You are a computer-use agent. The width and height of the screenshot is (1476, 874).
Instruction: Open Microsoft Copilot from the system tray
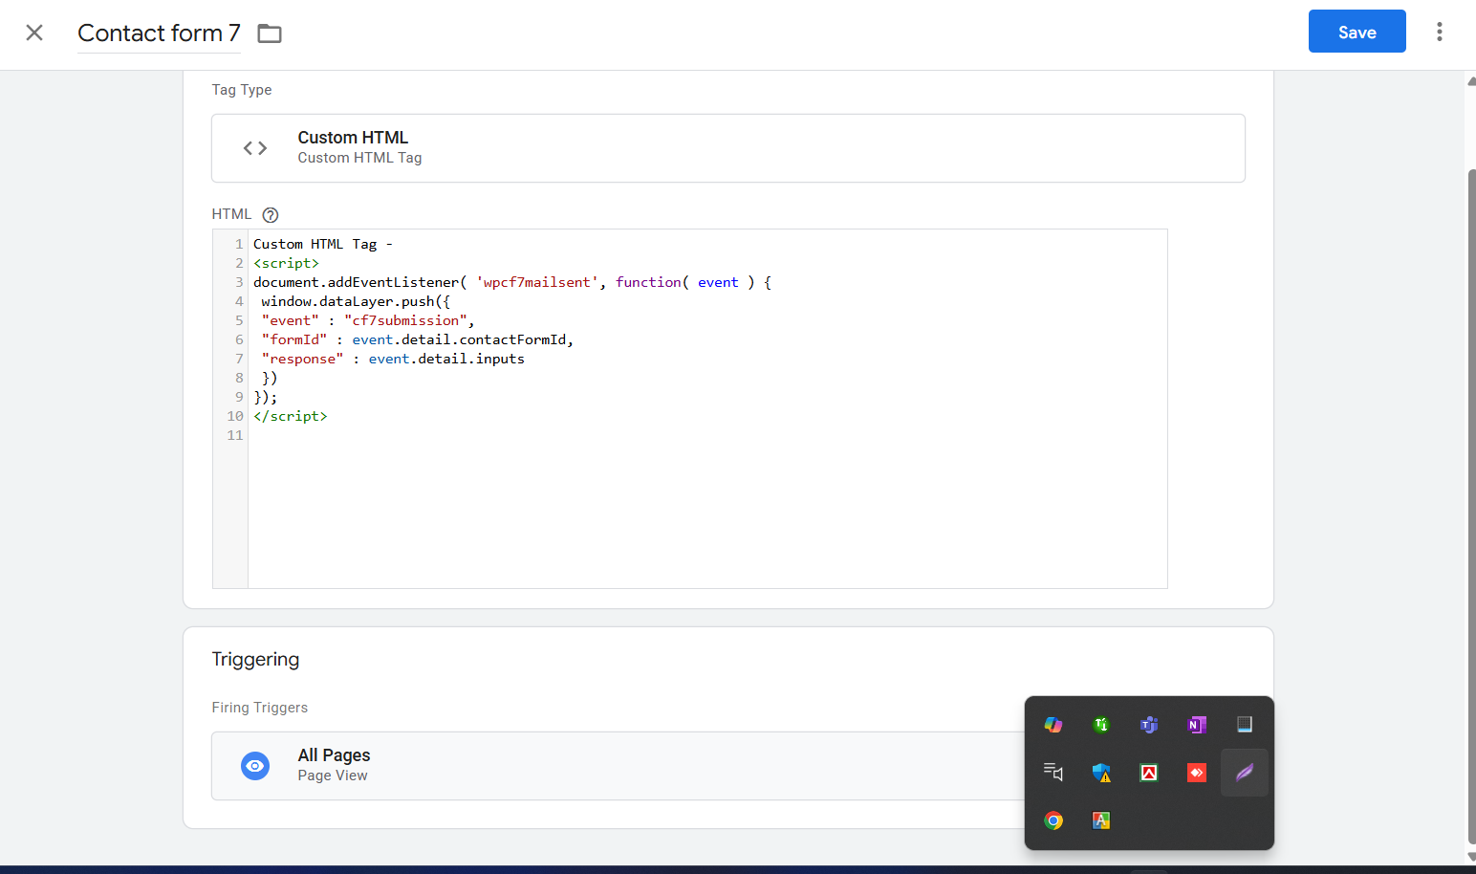pyautogui.click(x=1053, y=725)
